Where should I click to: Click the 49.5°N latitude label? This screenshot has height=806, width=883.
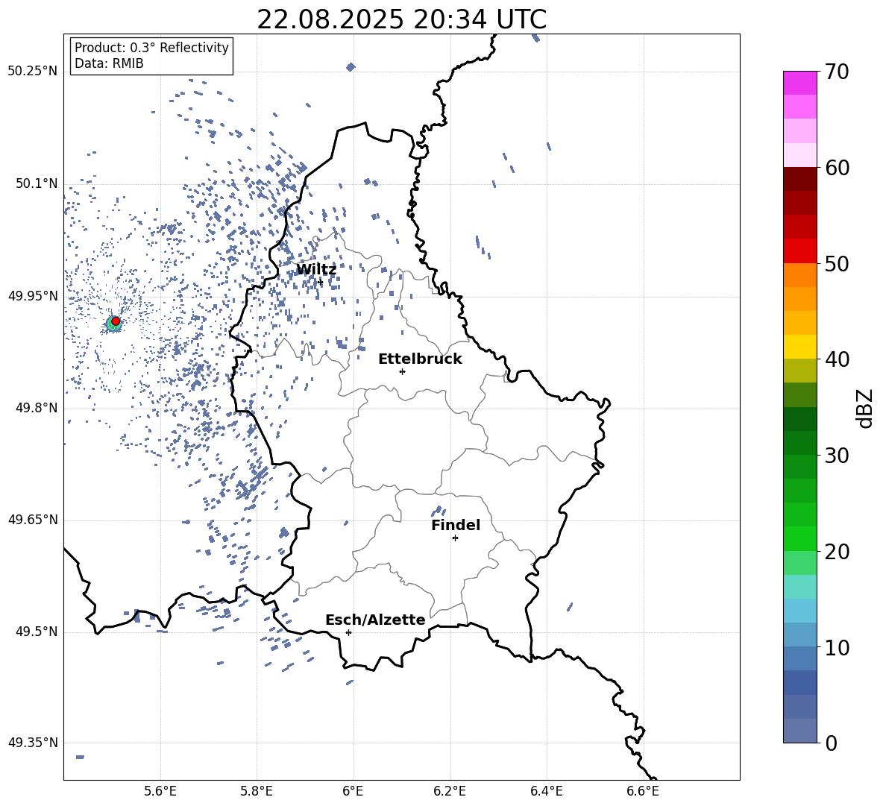click(x=37, y=632)
